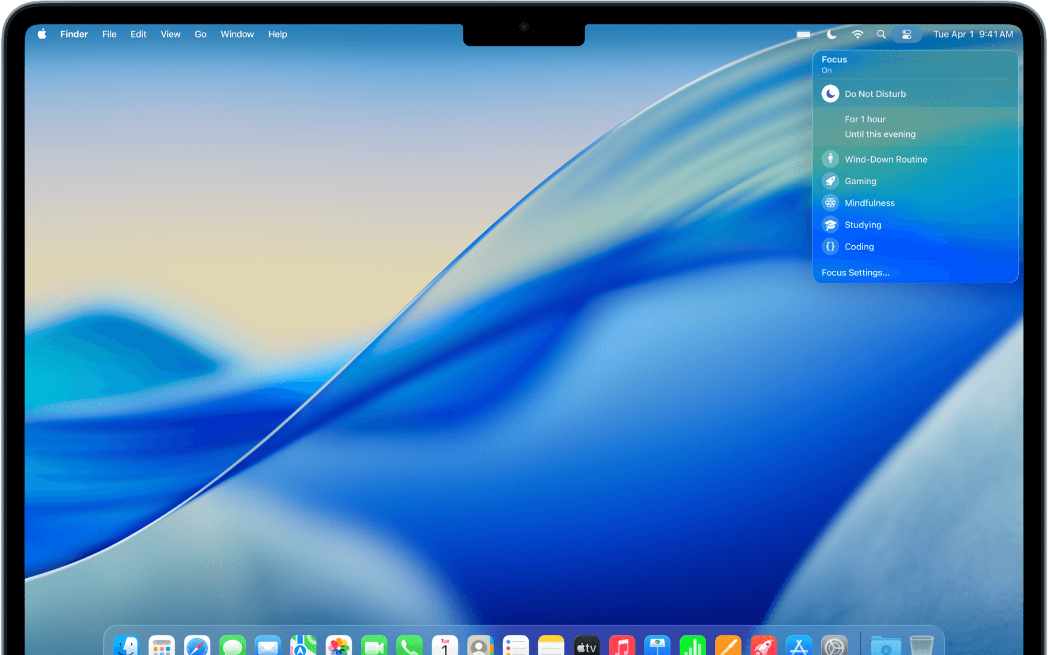
Task: Launch Maps from the Dock
Action: pos(303,645)
